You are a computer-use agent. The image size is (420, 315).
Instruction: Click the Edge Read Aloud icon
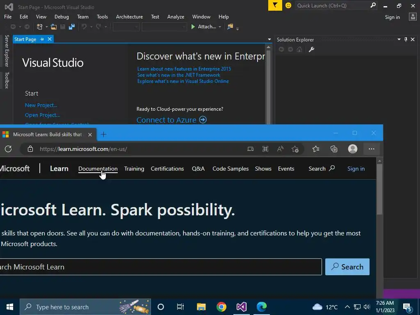click(x=280, y=149)
